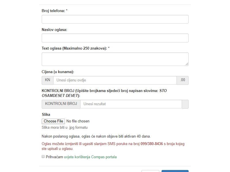Grab the text area resize handle

pos(187,64)
